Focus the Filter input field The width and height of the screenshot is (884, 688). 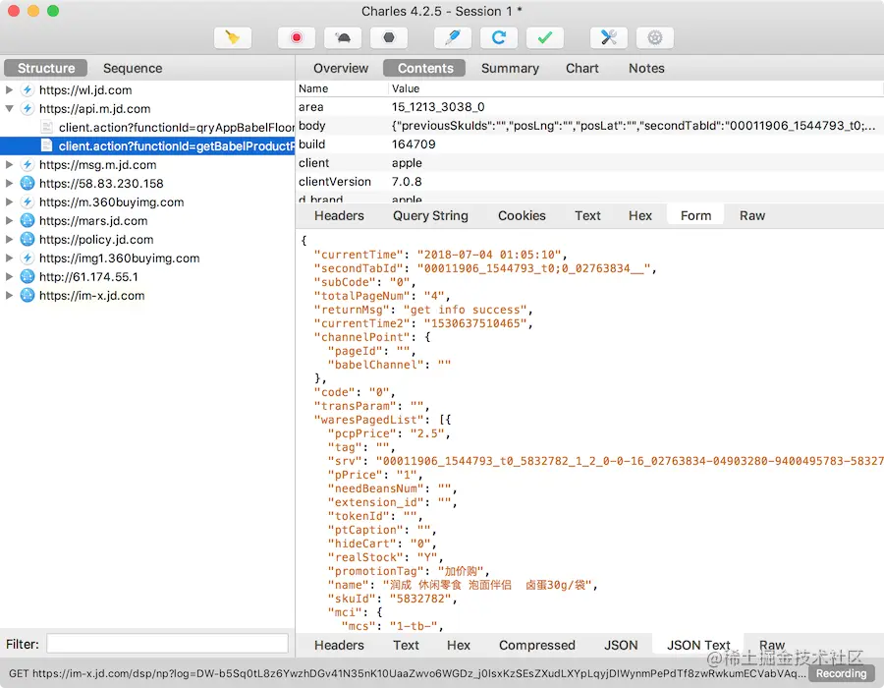(x=167, y=644)
